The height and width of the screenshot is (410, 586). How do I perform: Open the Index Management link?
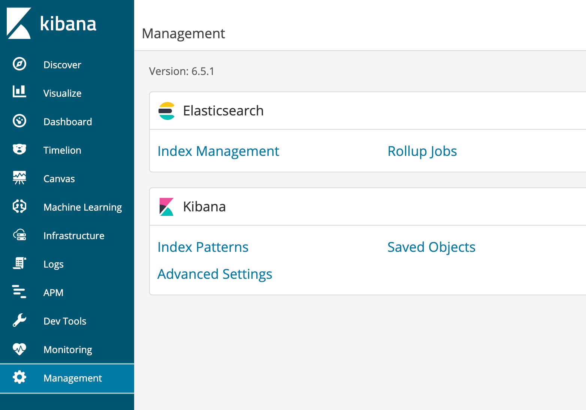pos(218,151)
